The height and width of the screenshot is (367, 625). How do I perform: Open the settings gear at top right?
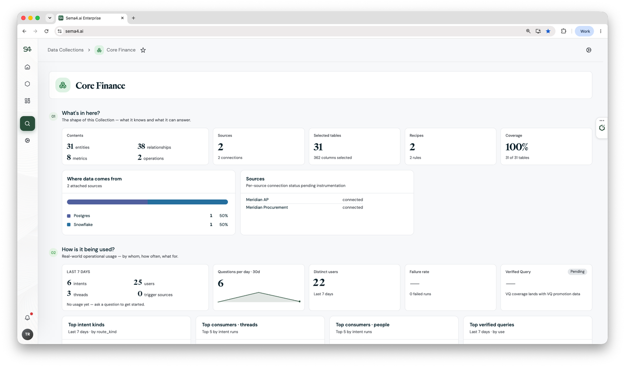click(588, 50)
